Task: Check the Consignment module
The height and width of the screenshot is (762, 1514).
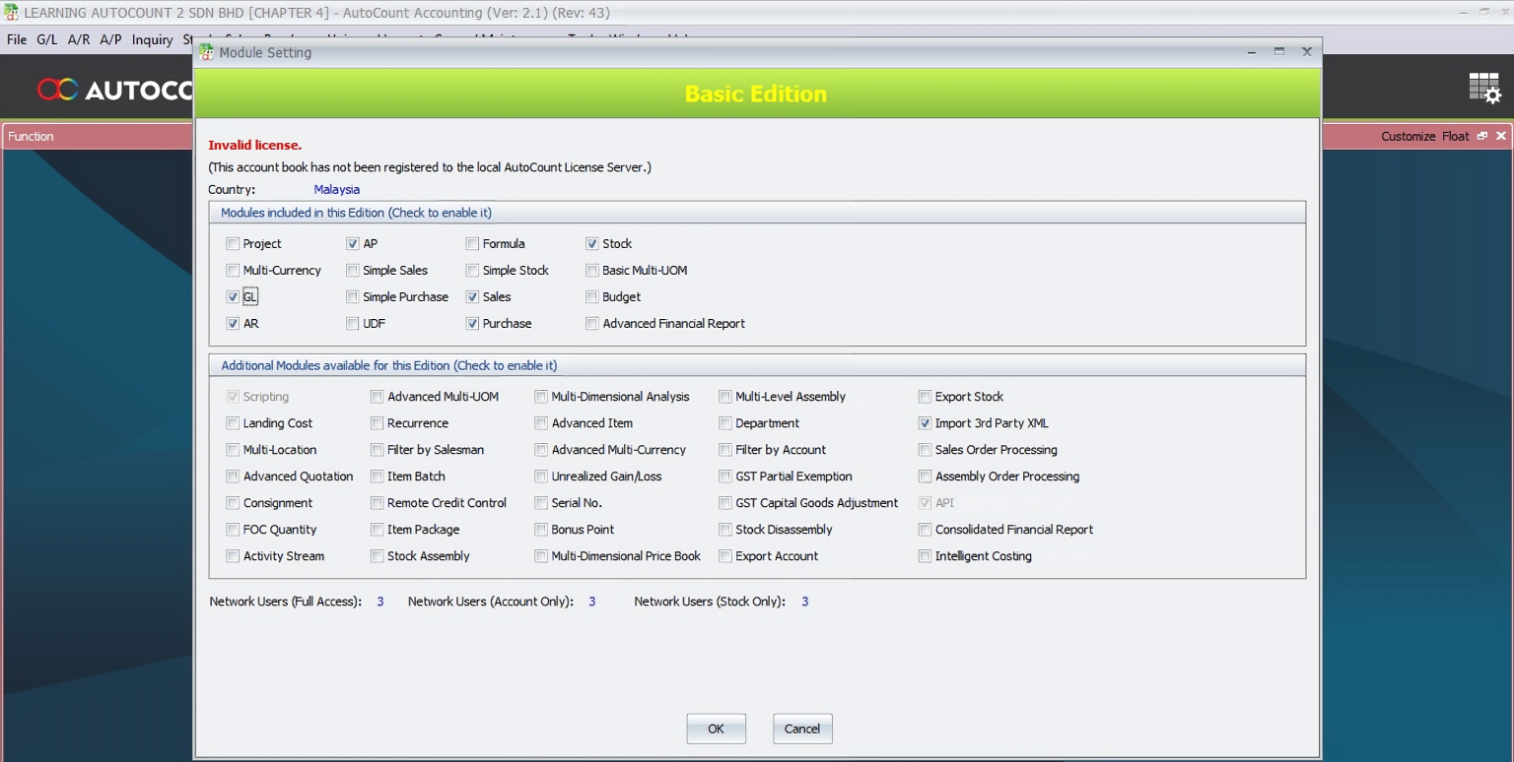Action: (233, 502)
